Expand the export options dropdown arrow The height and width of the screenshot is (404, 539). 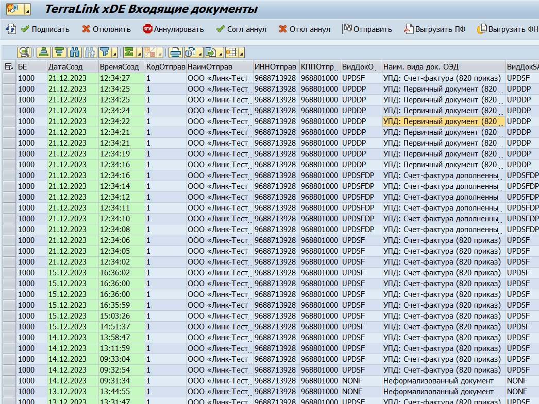click(x=220, y=52)
